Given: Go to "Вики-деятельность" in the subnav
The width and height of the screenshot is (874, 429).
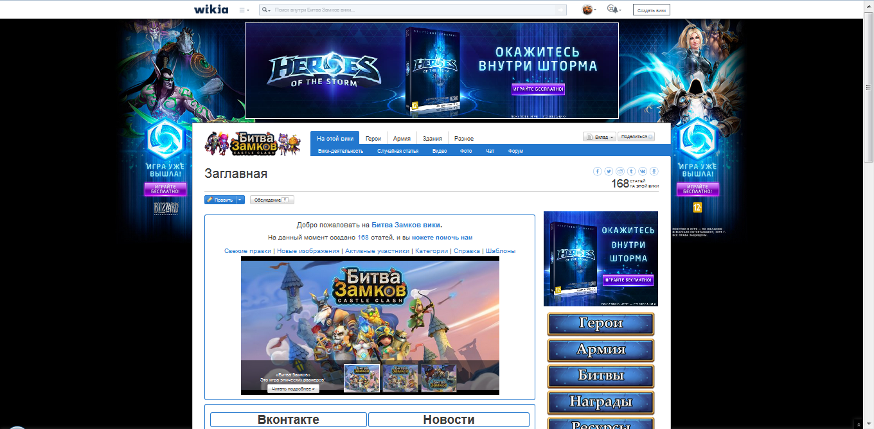Looking at the screenshot, I should coord(341,151).
